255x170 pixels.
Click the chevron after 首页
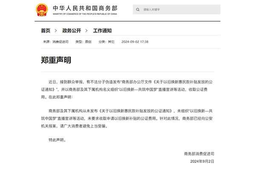(x=56, y=31)
